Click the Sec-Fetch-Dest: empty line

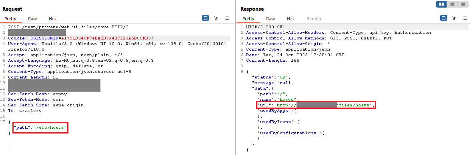pyautogui.click(x=37, y=94)
